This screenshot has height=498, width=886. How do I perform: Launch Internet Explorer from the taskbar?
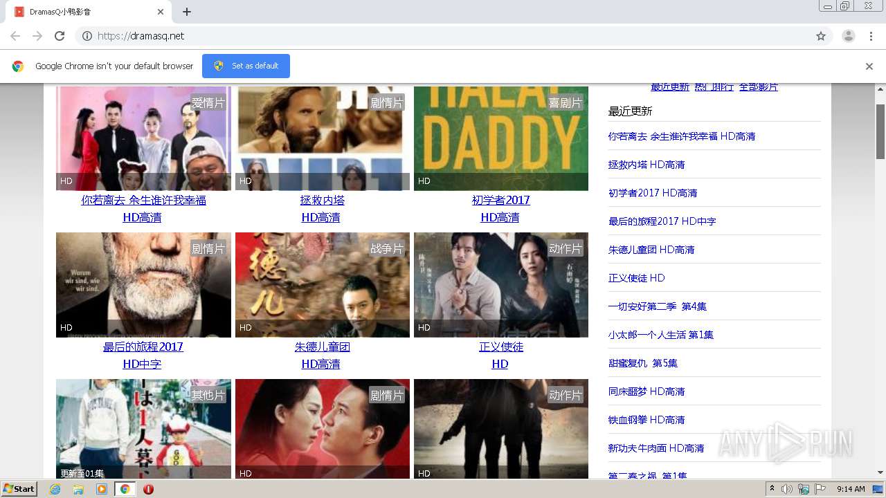55,489
